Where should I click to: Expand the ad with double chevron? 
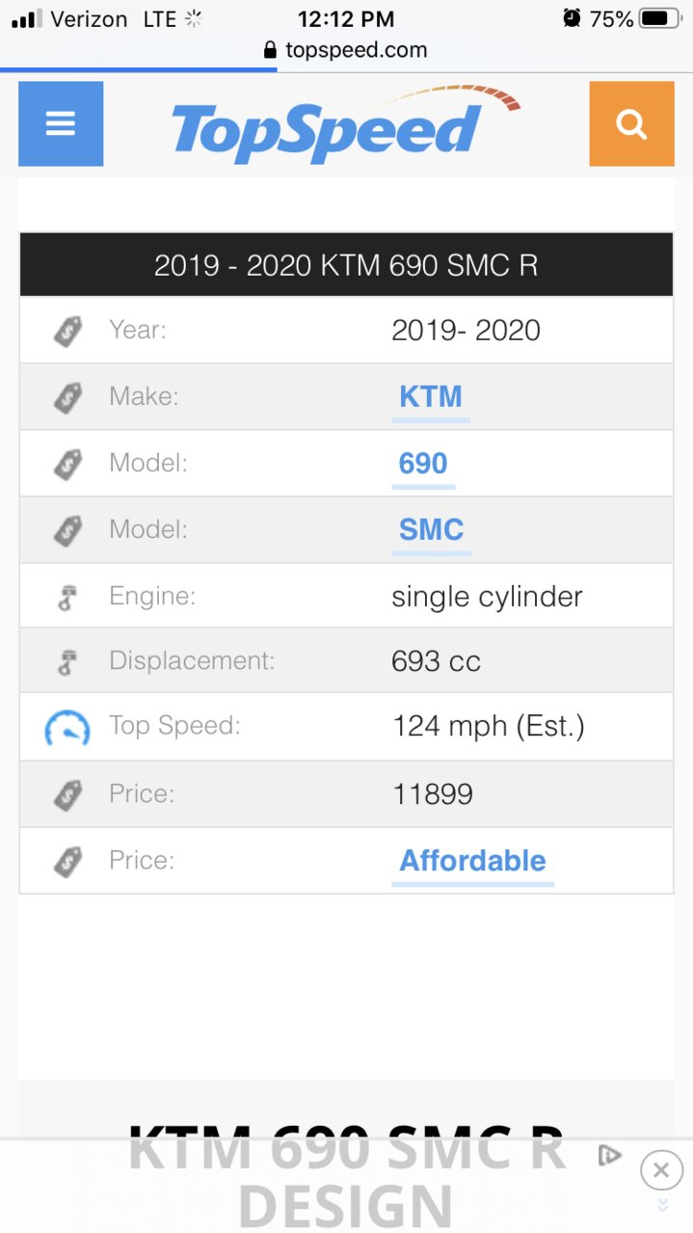click(662, 1204)
